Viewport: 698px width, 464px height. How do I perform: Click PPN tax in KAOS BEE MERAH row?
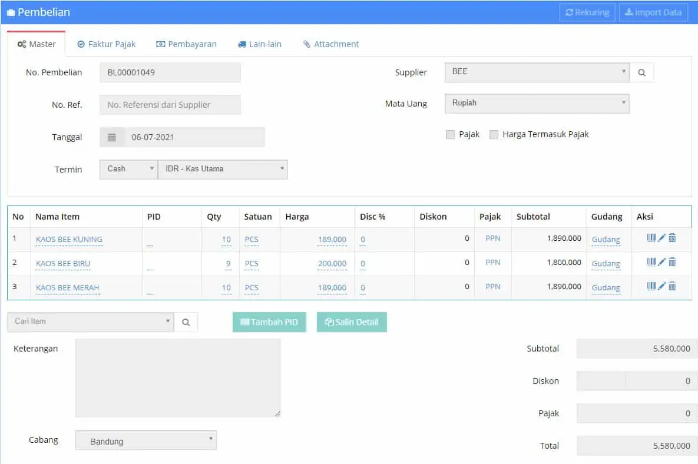coord(493,287)
